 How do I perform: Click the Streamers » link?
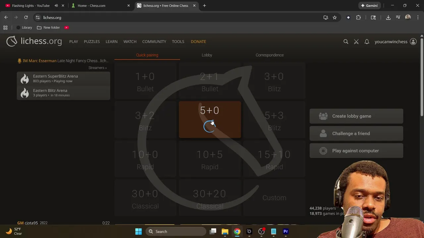[x=97, y=68]
